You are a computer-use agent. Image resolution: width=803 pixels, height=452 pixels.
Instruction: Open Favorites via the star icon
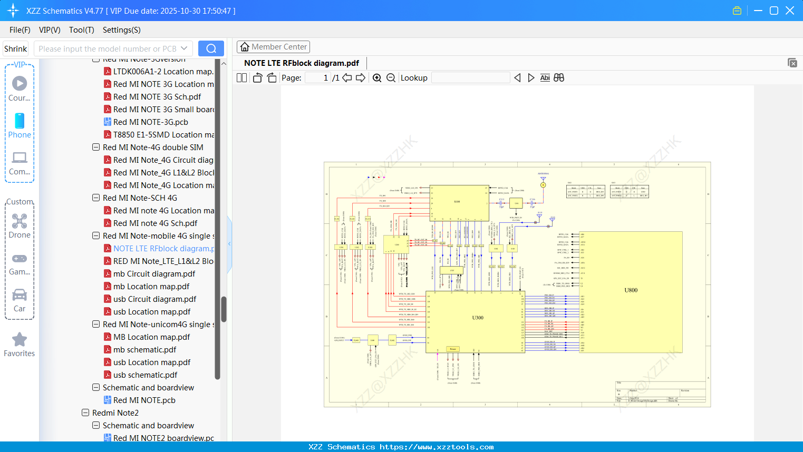point(20,344)
